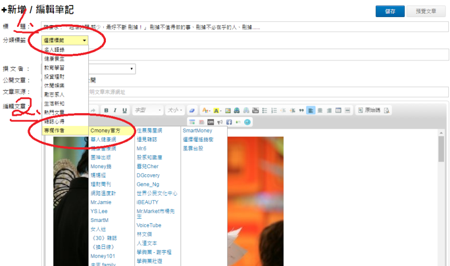
Task: Click the eraser remove-format icon
Action: tap(192, 110)
